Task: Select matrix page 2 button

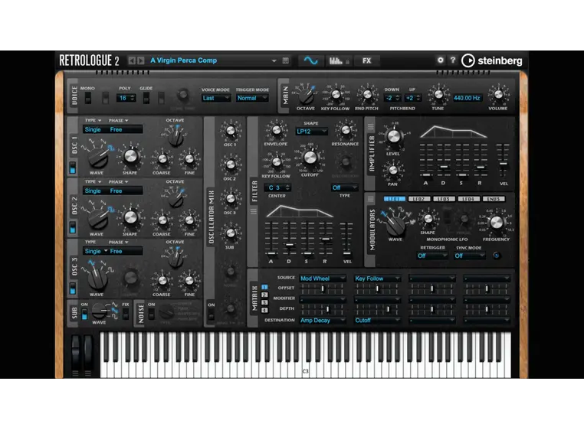Action: (264, 295)
